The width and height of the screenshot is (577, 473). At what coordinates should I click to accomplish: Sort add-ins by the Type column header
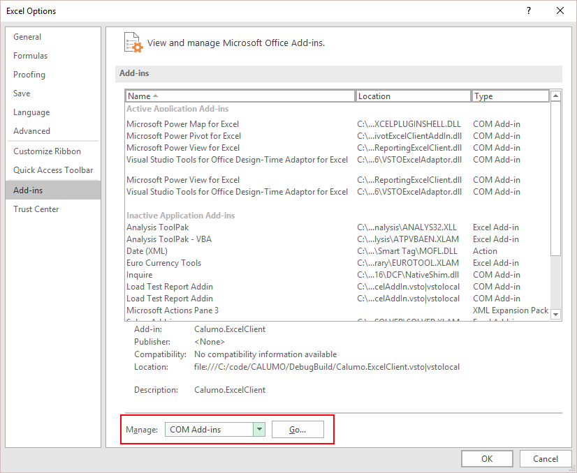click(510, 96)
